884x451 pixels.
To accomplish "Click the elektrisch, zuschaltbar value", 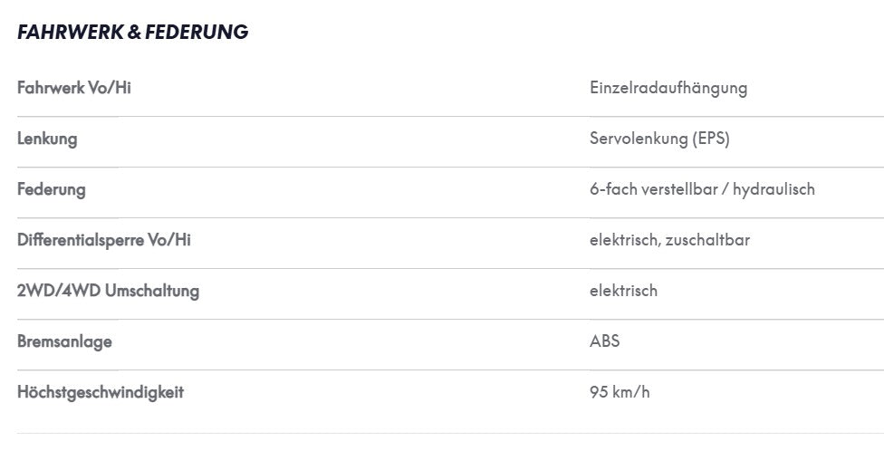I will point(669,241).
